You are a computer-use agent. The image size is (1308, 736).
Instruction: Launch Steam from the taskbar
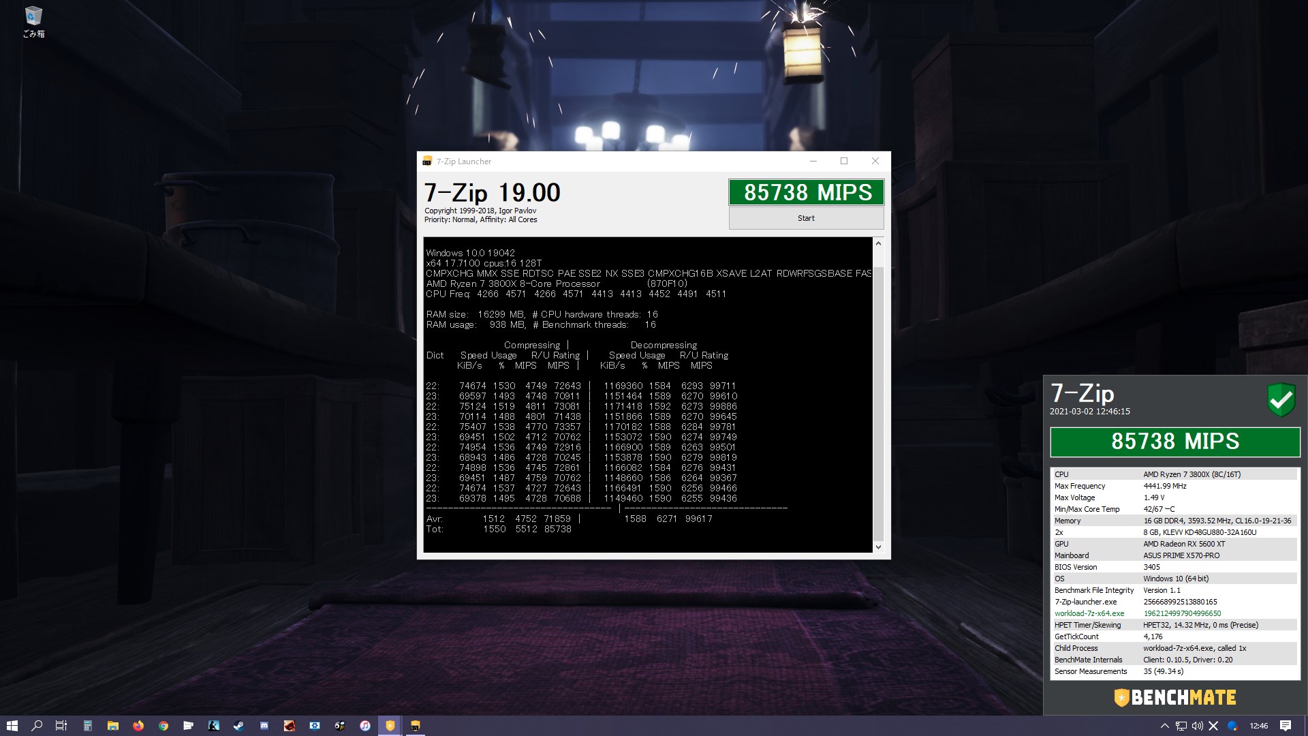pyautogui.click(x=238, y=726)
